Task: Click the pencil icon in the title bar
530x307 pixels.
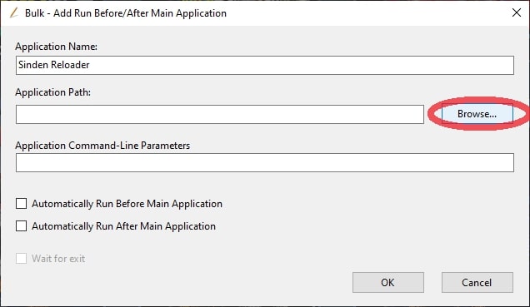Action: pyautogui.click(x=14, y=12)
